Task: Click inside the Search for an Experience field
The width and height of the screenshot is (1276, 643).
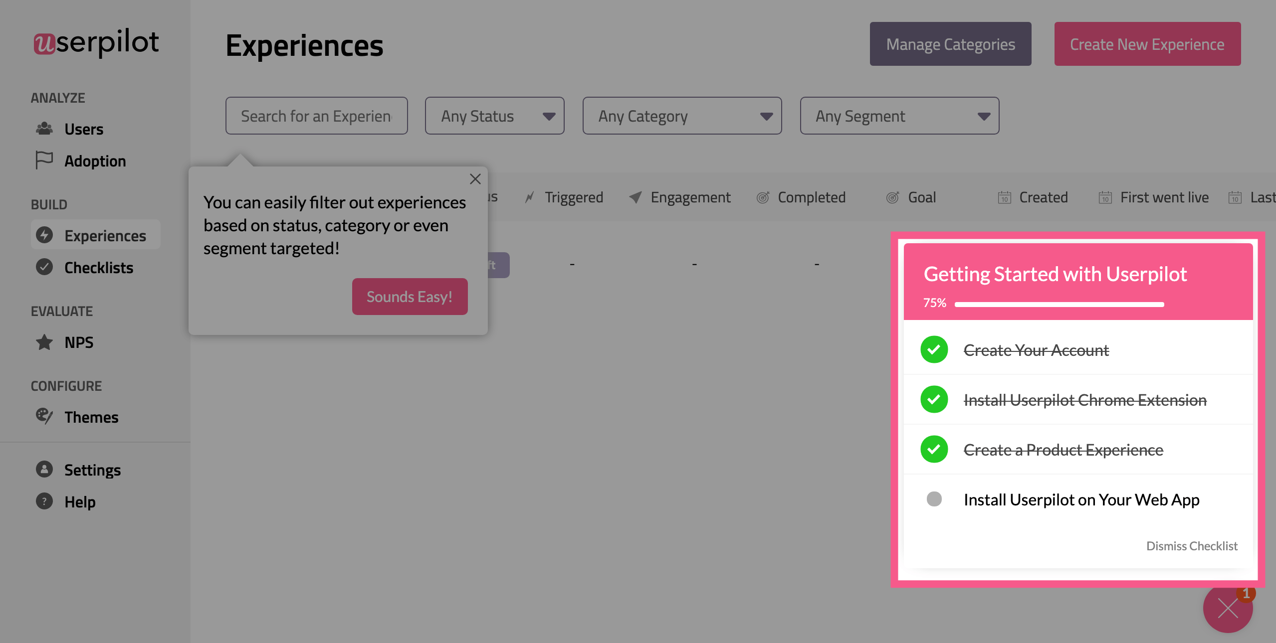Action: pyautogui.click(x=316, y=116)
